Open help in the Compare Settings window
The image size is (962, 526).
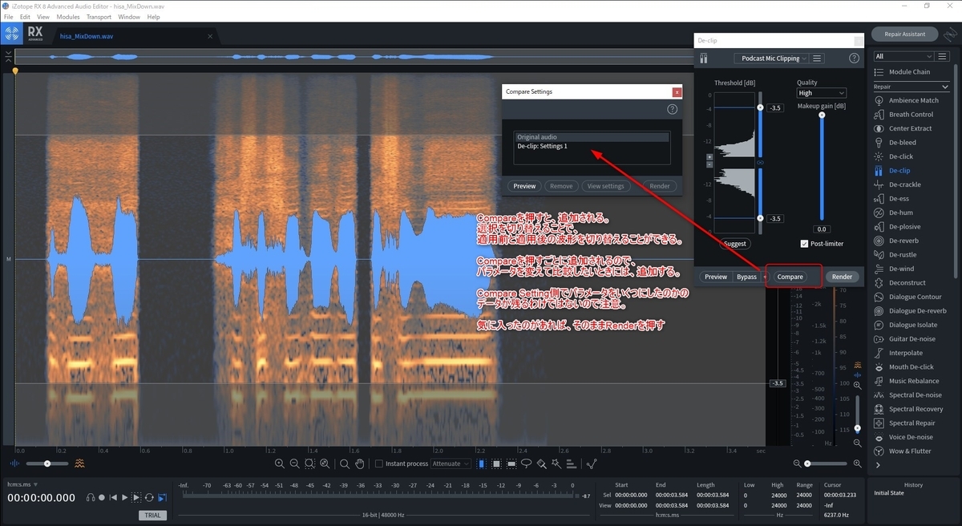click(672, 109)
